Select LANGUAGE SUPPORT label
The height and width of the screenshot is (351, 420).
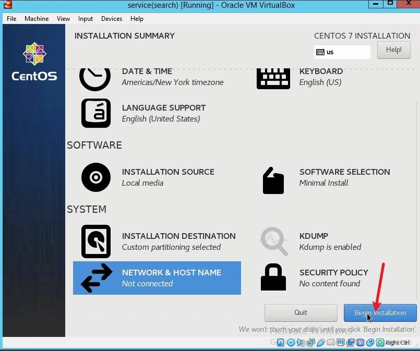click(164, 107)
